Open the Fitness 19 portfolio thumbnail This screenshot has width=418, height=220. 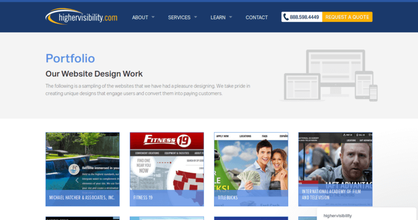[x=167, y=169]
